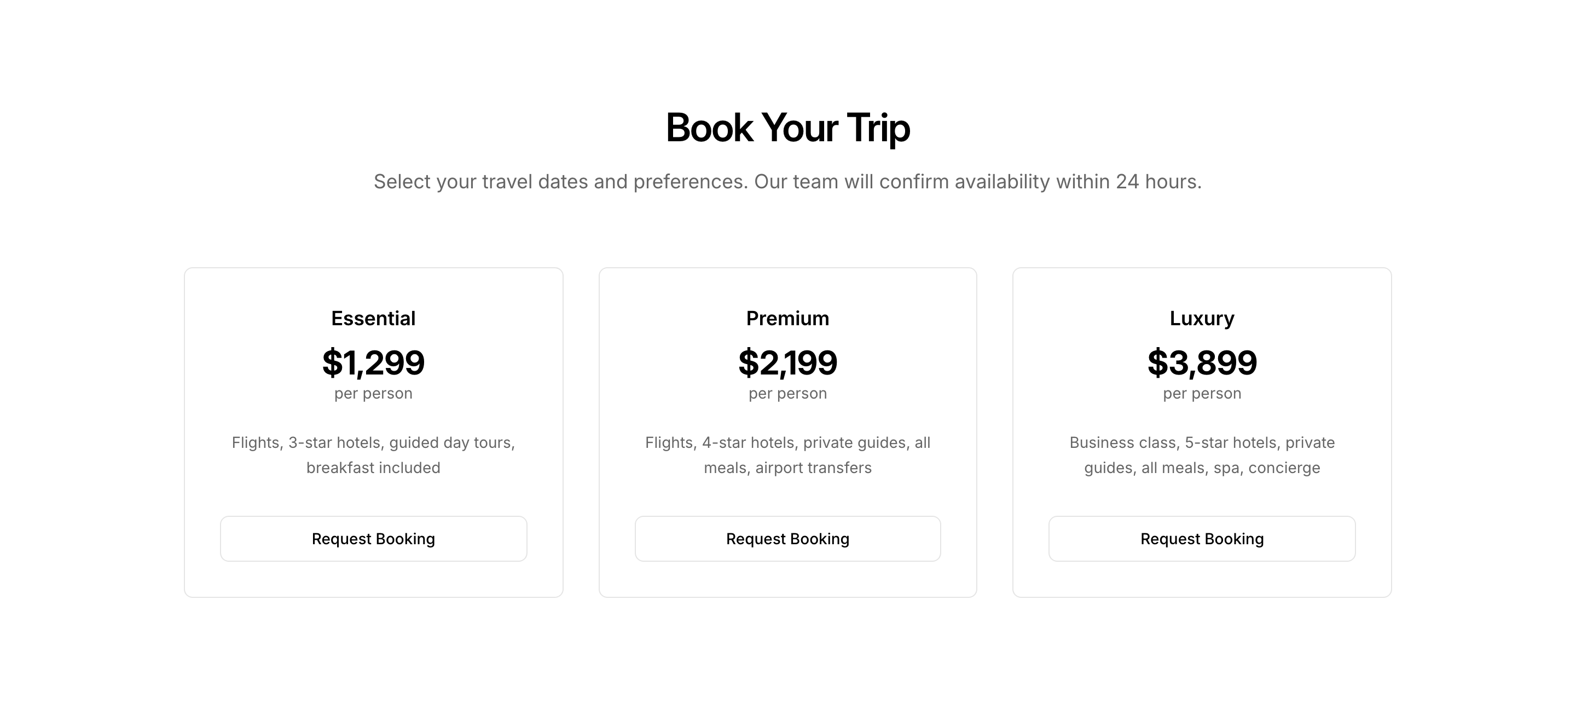Image resolution: width=1576 pixels, height=703 pixels.
Task: Request booking for the Premium package
Action: click(x=787, y=538)
